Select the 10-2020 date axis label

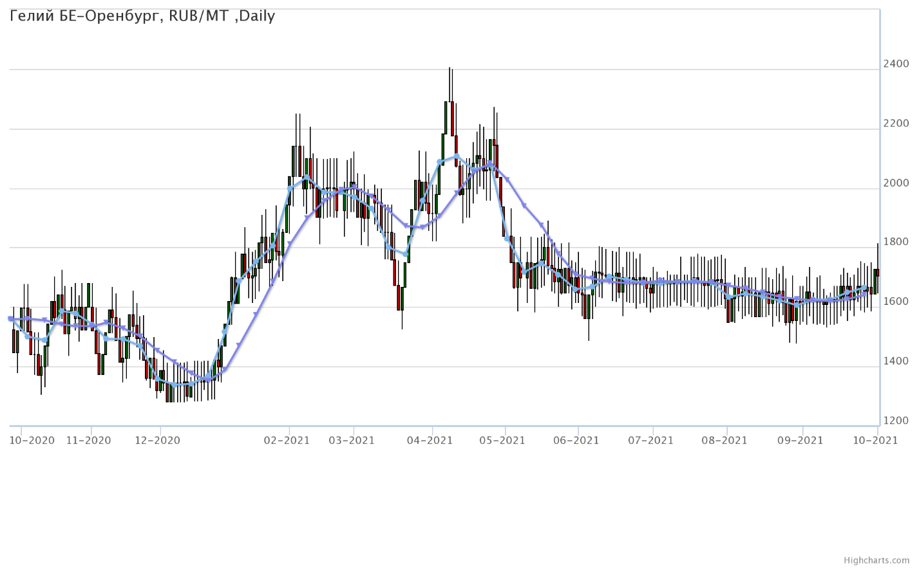pyautogui.click(x=32, y=441)
